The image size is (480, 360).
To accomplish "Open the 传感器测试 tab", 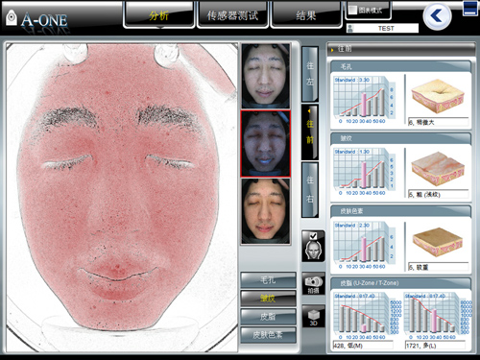I will 232,14.
